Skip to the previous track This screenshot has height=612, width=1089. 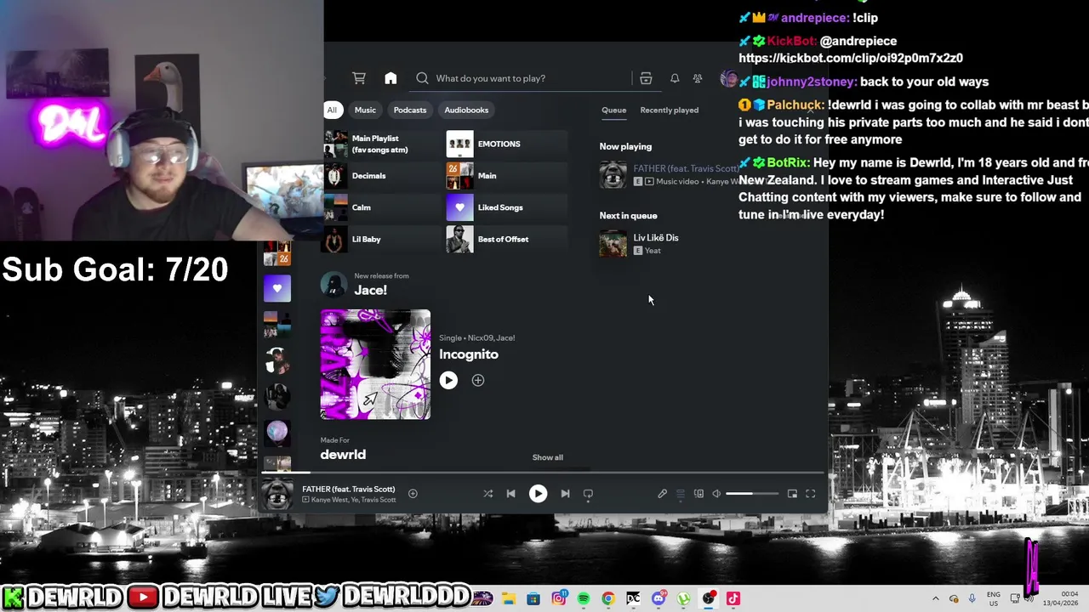point(510,493)
